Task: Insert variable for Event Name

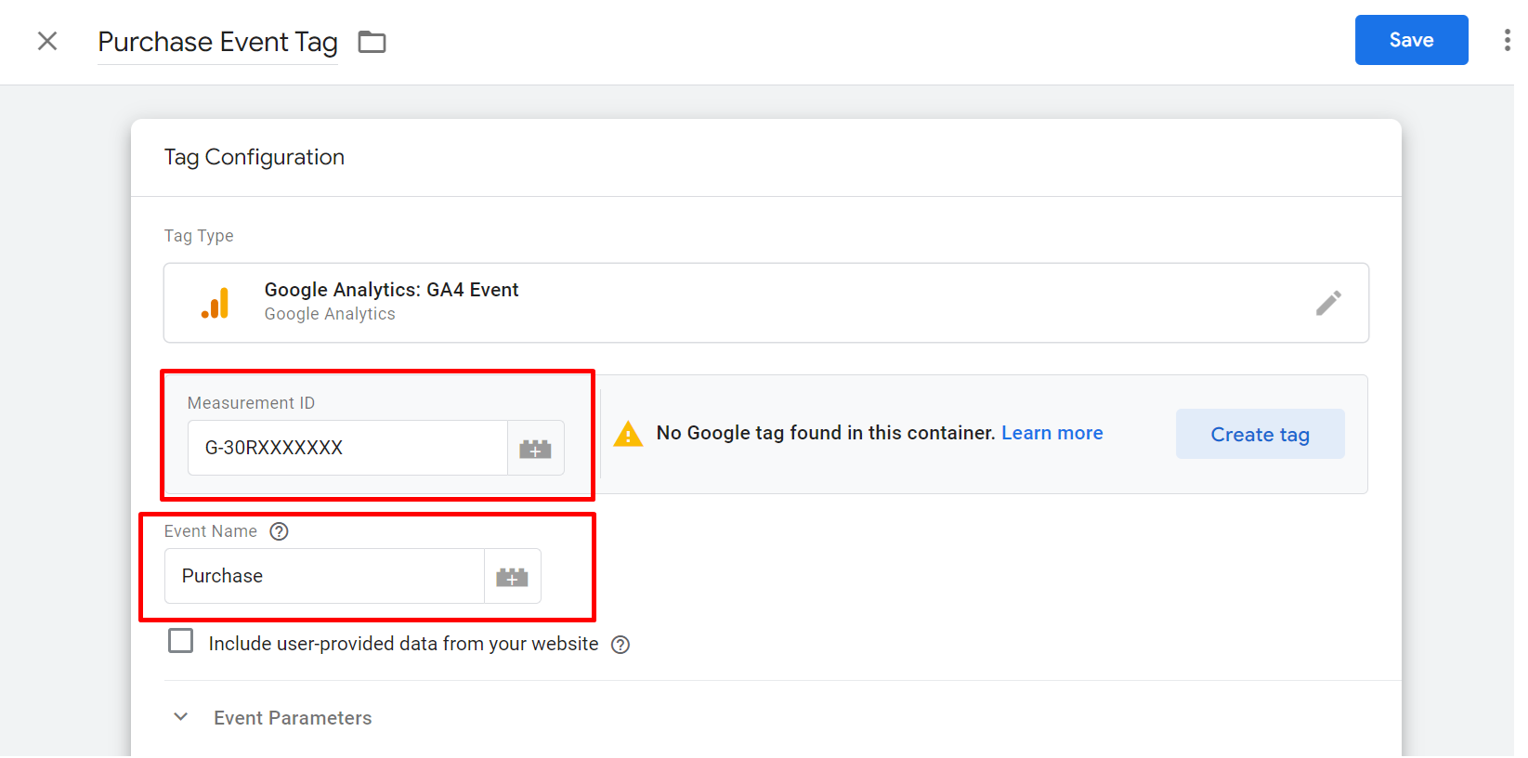Action: coord(512,577)
